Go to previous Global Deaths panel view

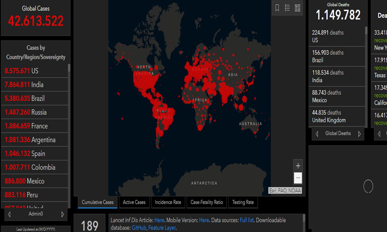tap(317, 134)
